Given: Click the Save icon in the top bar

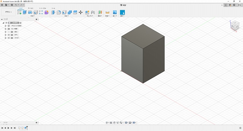Looking at the screenshot, I should (x=12, y=5).
